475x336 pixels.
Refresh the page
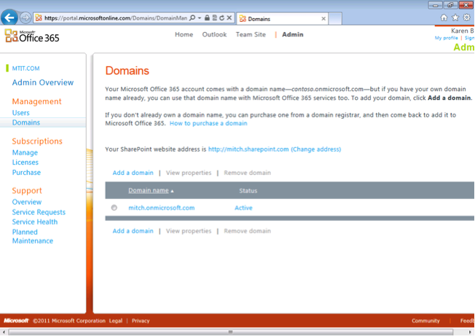pos(221,18)
